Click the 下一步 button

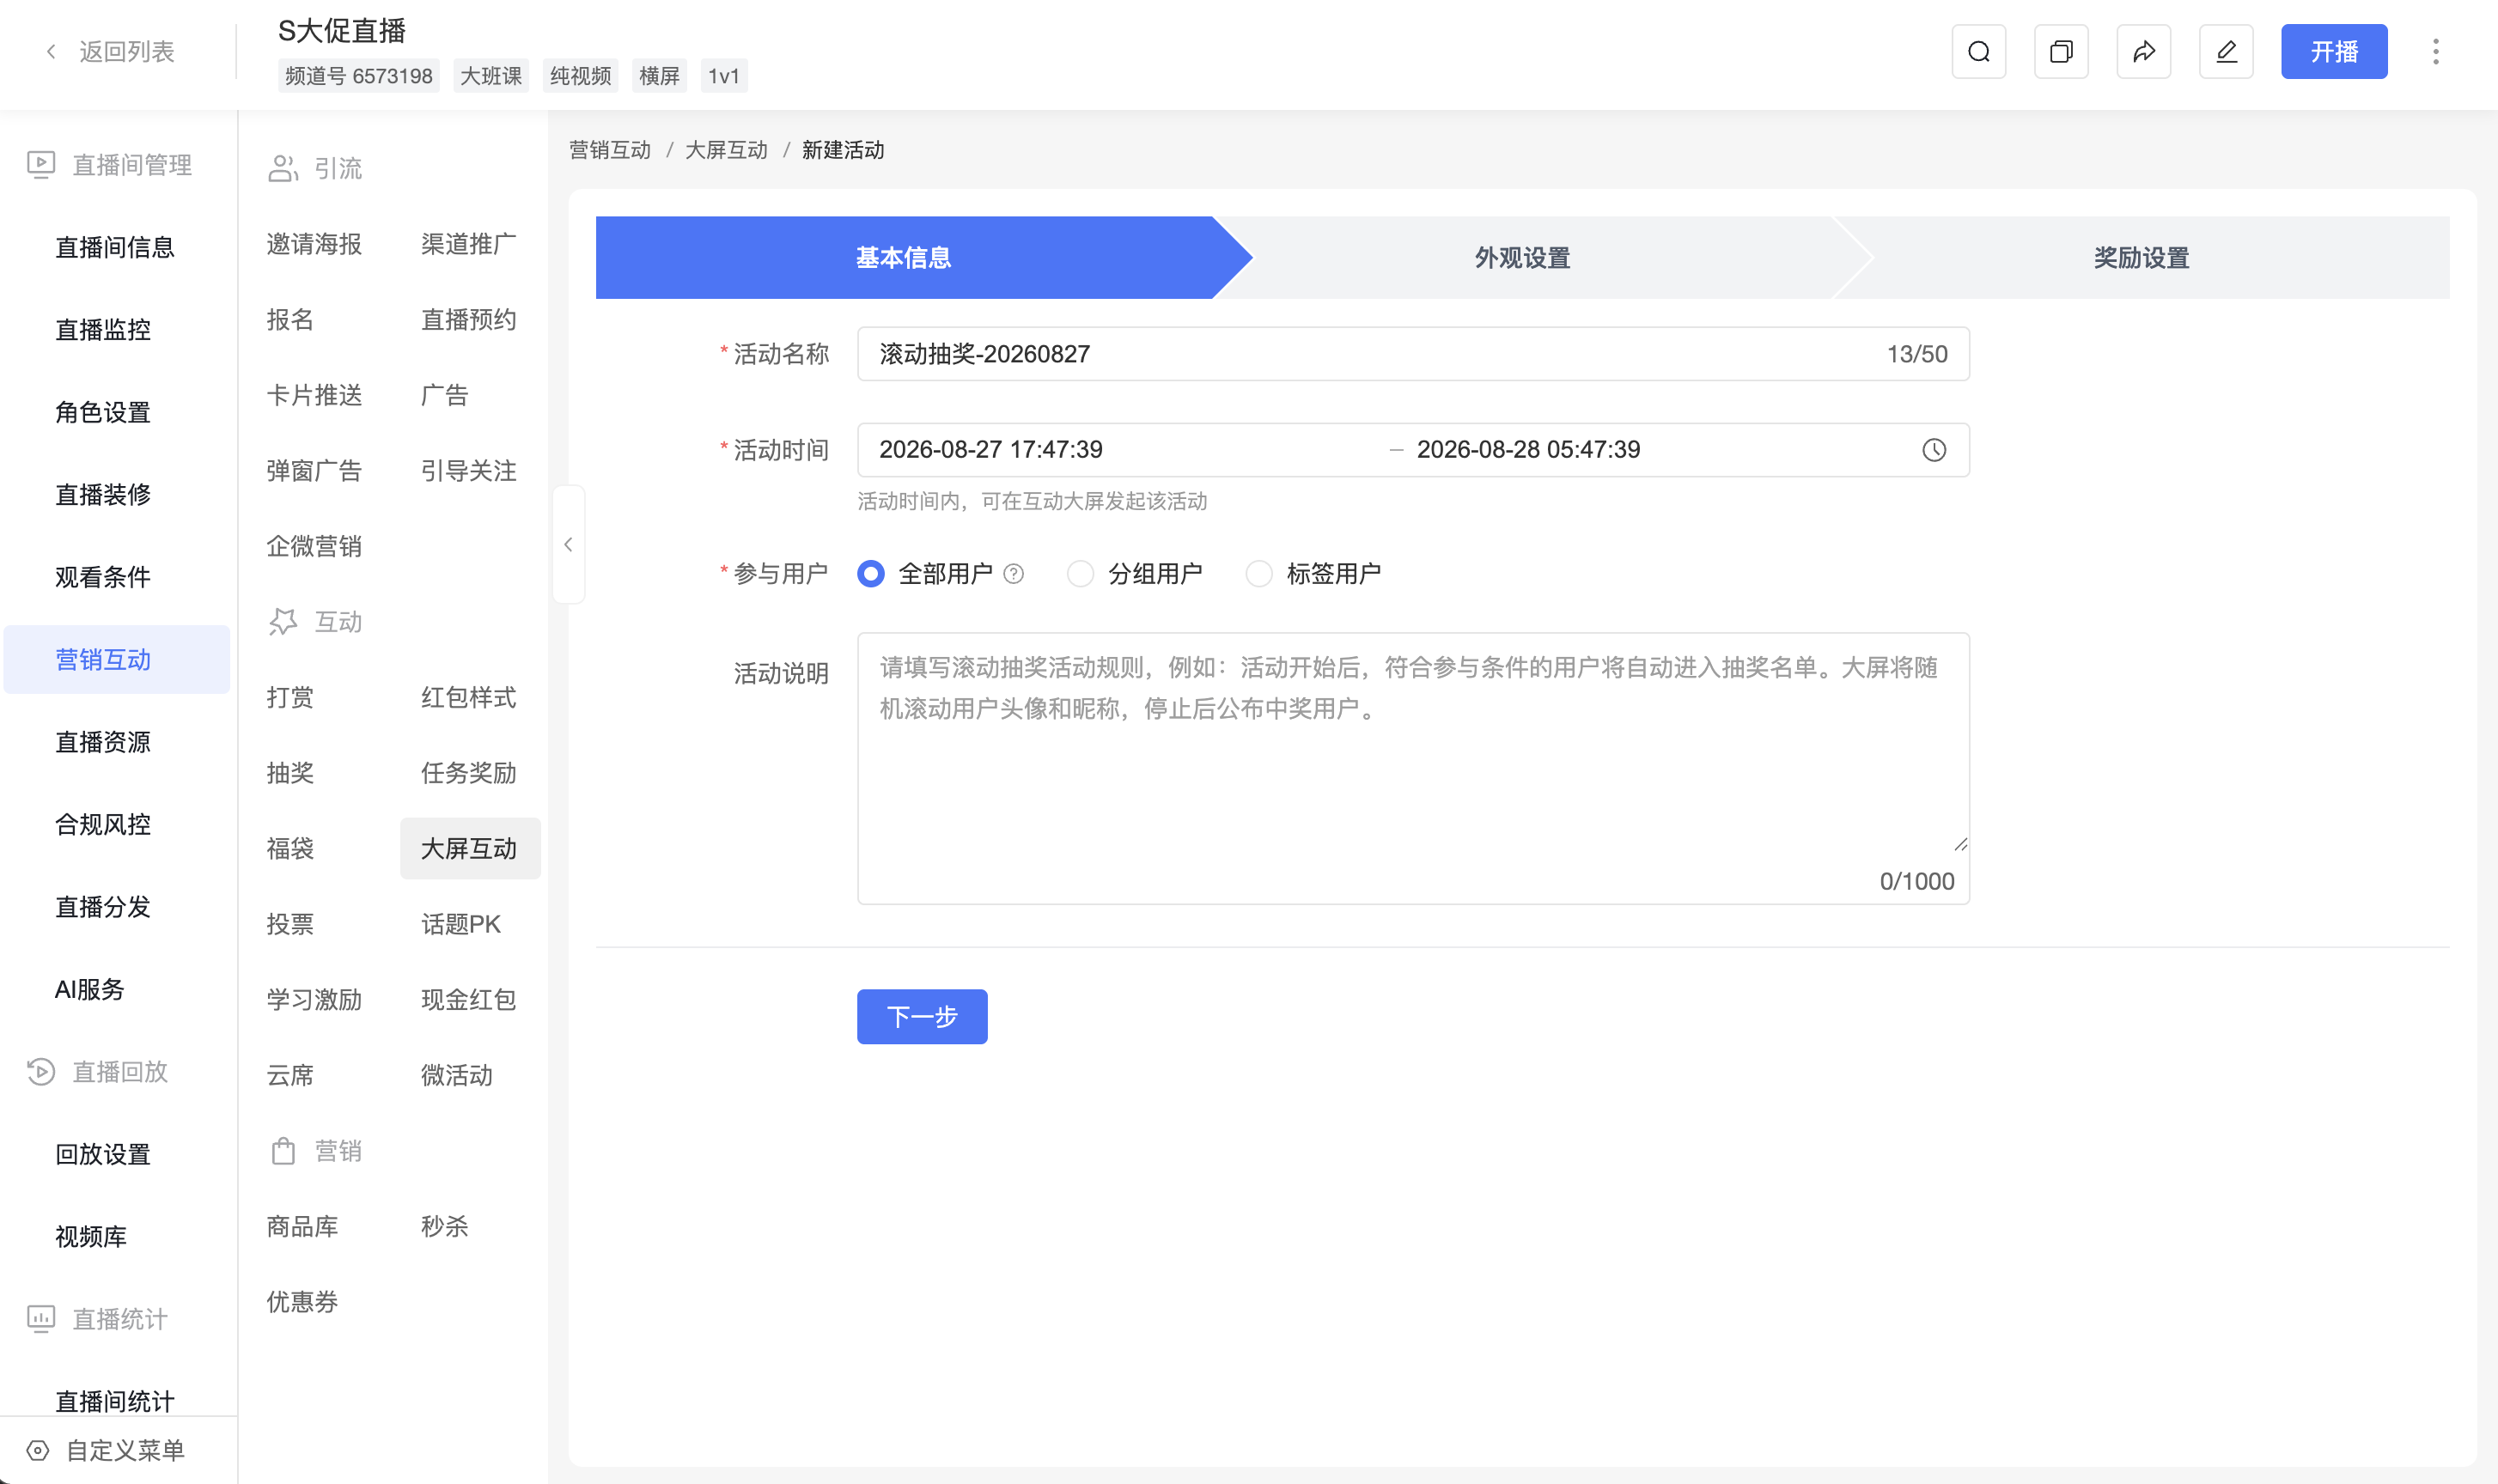pyautogui.click(x=922, y=1016)
